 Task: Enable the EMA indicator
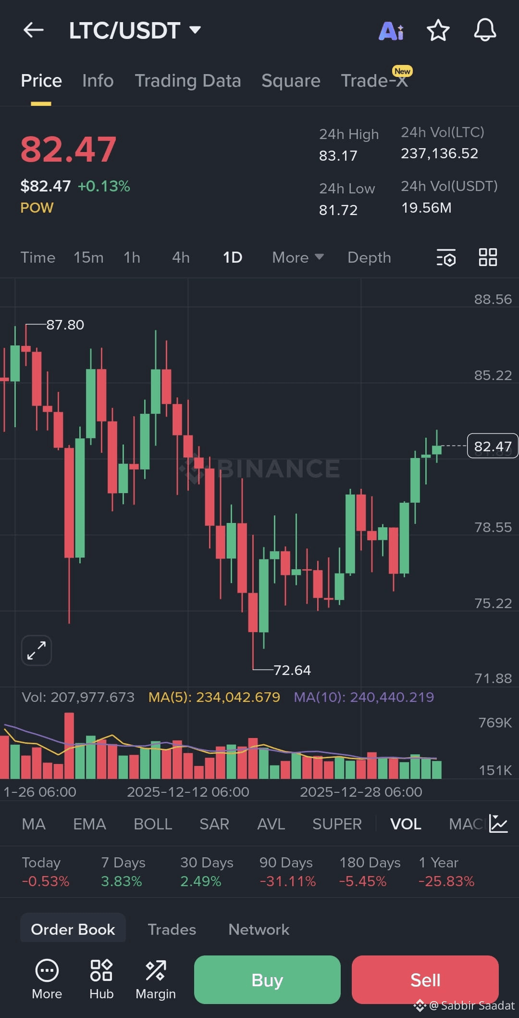(89, 824)
